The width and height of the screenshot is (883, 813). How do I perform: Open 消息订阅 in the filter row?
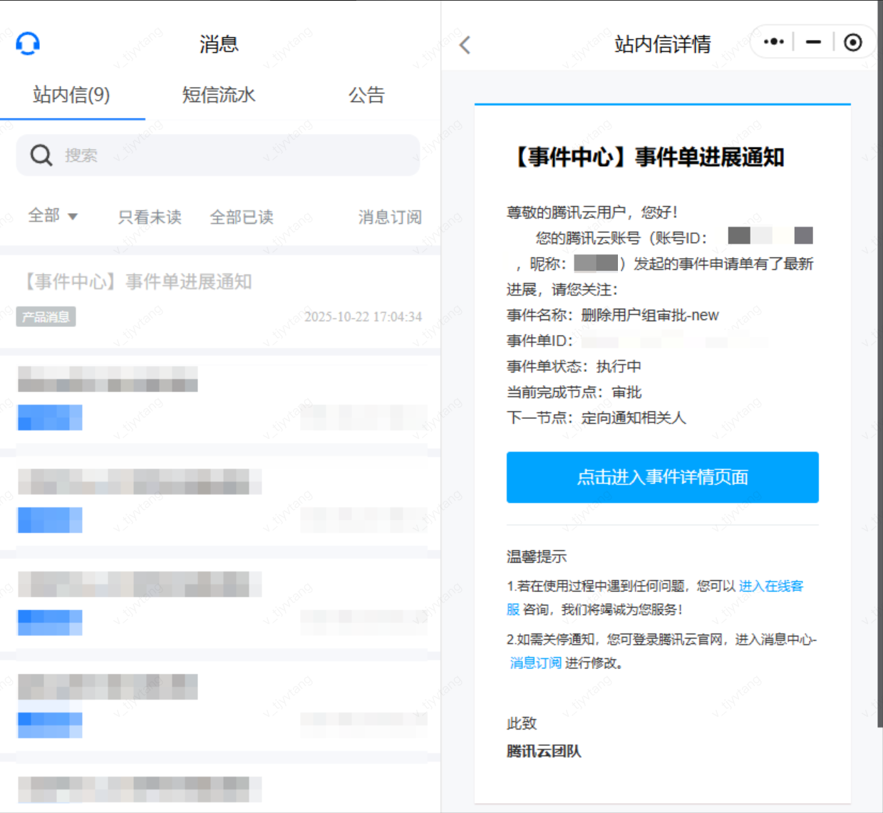pyautogui.click(x=390, y=217)
